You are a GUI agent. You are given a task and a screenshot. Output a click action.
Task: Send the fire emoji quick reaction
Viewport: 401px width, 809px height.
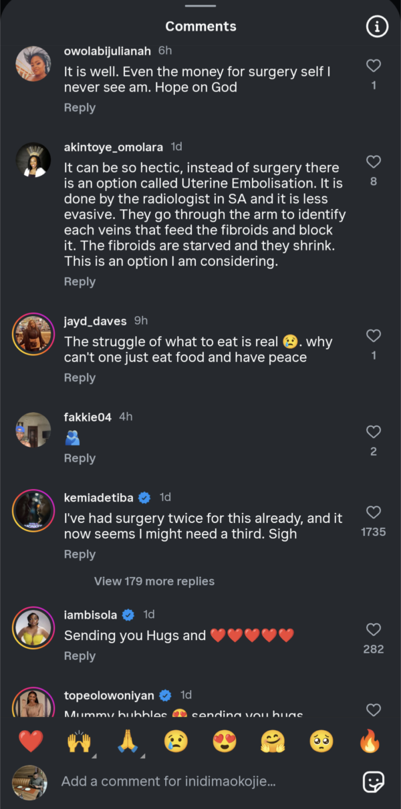coord(370,741)
